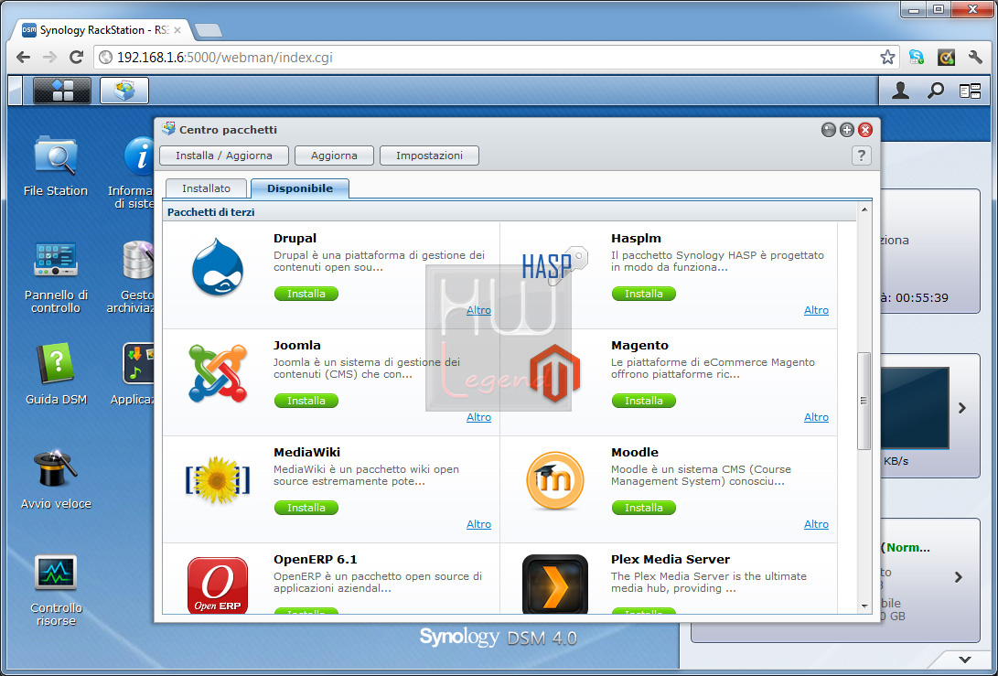Click the Installa / Aggiorna button
The height and width of the screenshot is (676, 998).
click(224, 156)
